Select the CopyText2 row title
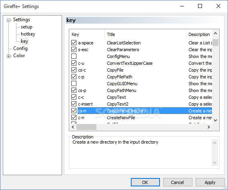228x190 pixels. pyautogui.click(x=118, y=104)
